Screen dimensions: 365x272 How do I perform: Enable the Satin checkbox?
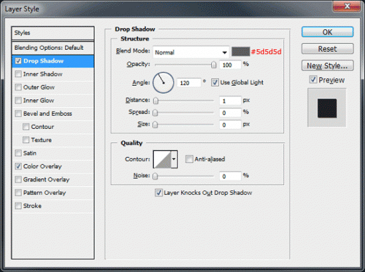18,153
